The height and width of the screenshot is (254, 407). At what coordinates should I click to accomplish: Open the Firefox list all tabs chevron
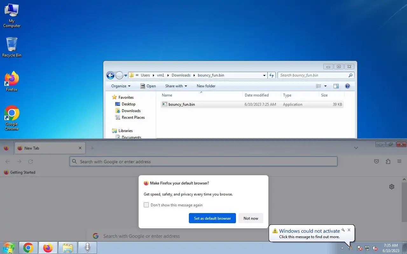click(x=356, y=148)
